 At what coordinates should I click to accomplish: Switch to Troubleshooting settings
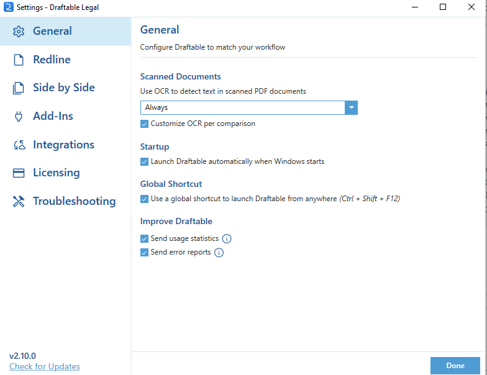(x=66, y=201)
